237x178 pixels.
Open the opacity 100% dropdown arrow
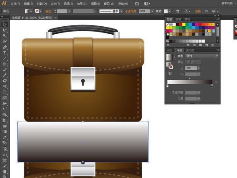pos(152,11)
